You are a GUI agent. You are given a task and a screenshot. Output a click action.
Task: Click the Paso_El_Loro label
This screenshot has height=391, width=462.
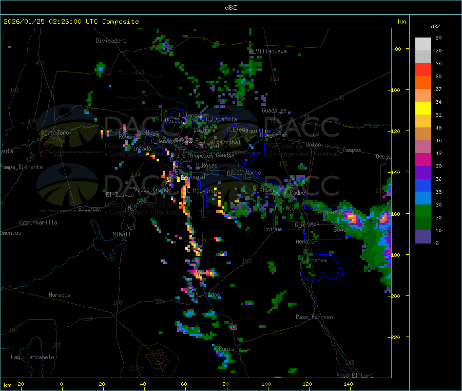(355, 376)
